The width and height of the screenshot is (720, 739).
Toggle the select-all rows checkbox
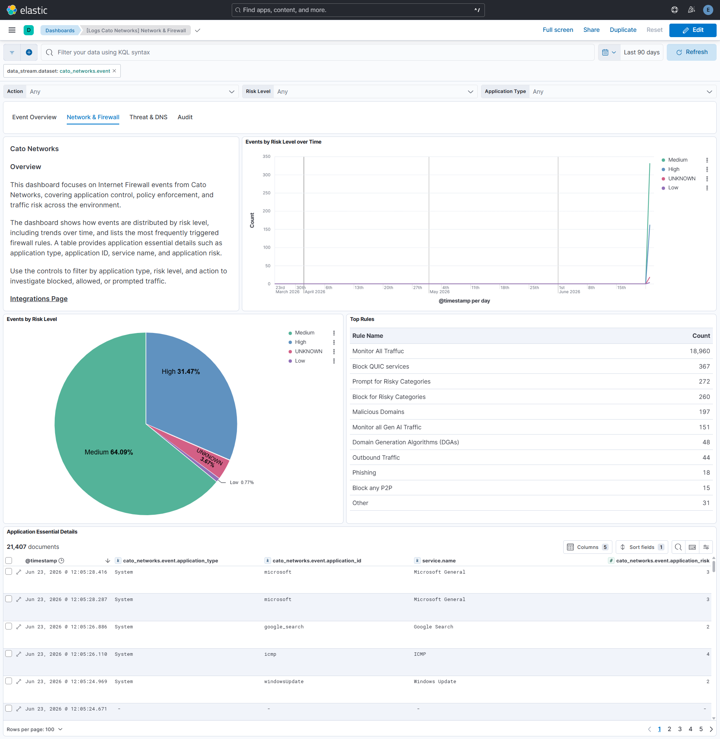(x=9, y=561)
